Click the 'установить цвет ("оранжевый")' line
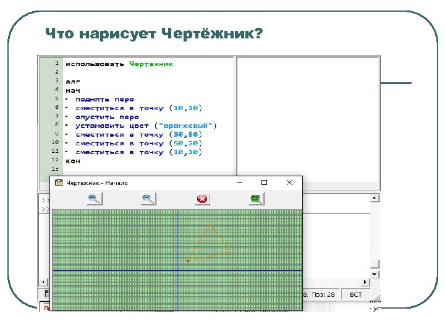 coord(146,126)
